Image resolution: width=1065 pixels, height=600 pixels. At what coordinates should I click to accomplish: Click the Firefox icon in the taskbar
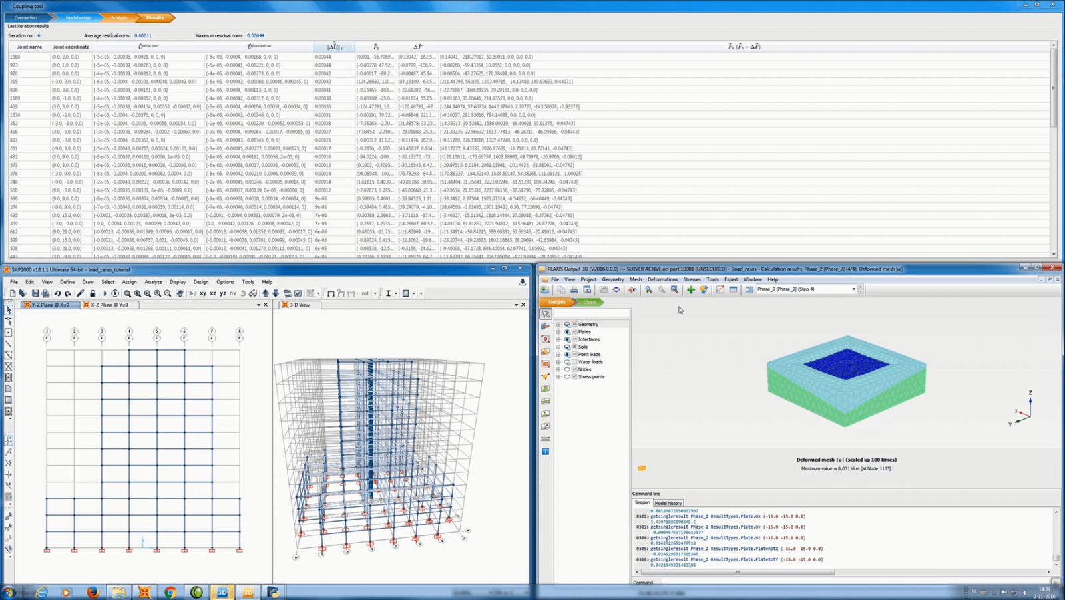click(x=92, y=592)
